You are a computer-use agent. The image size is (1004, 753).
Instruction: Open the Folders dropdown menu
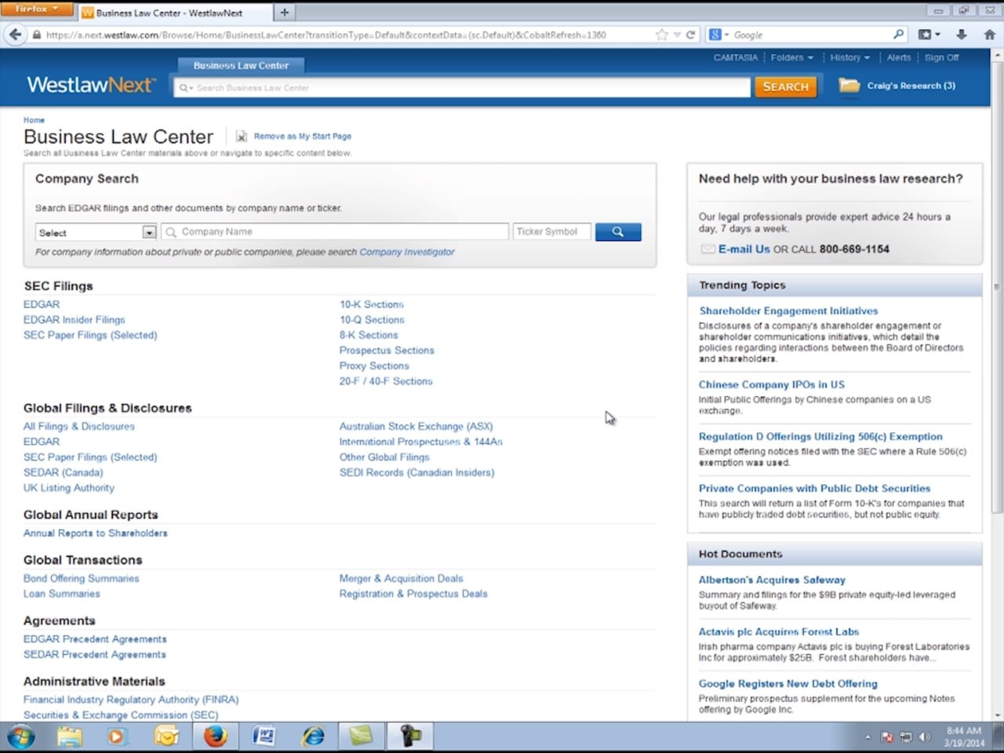(x=791, y=57)
